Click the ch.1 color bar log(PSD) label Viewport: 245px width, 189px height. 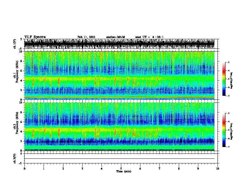coord(231,80)
